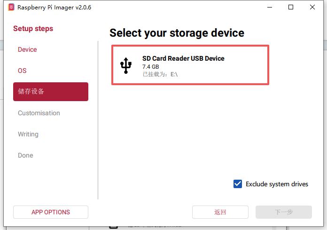Minimize the Raspberry Pi Imager window
This screenshot has height=230, width=327.
[x=270, y=7]
